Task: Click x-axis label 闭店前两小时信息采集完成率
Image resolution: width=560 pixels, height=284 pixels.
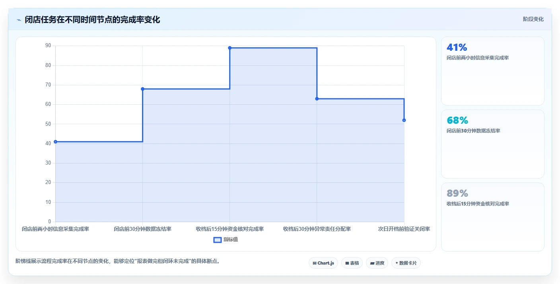Action: pyautogui.click(x=55, y=229)
